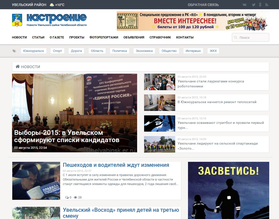Image resolution: width=279 pixels, height=219 pixels.
Task: Open the VK social network icon
Action: pos(244,5)
